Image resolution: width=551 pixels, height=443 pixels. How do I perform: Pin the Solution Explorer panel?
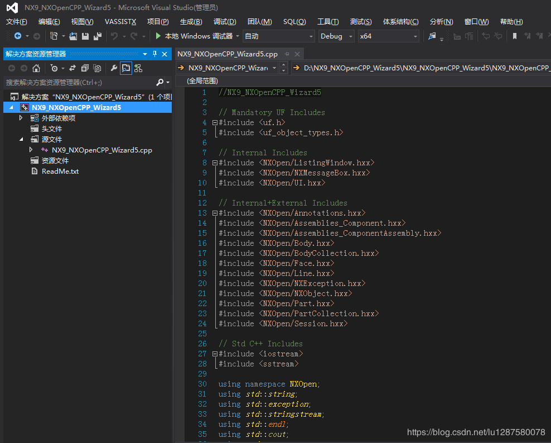pos(154,54)
